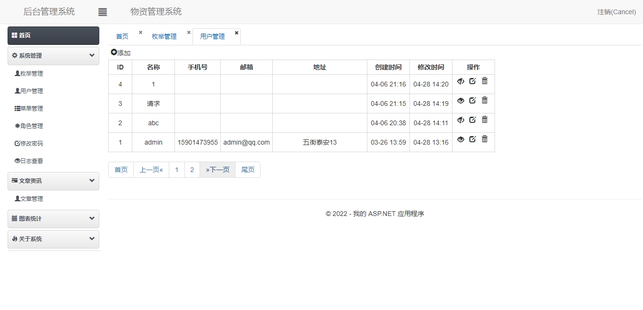Delete the user named abc

pyautogui.click(x=485, y=120)
